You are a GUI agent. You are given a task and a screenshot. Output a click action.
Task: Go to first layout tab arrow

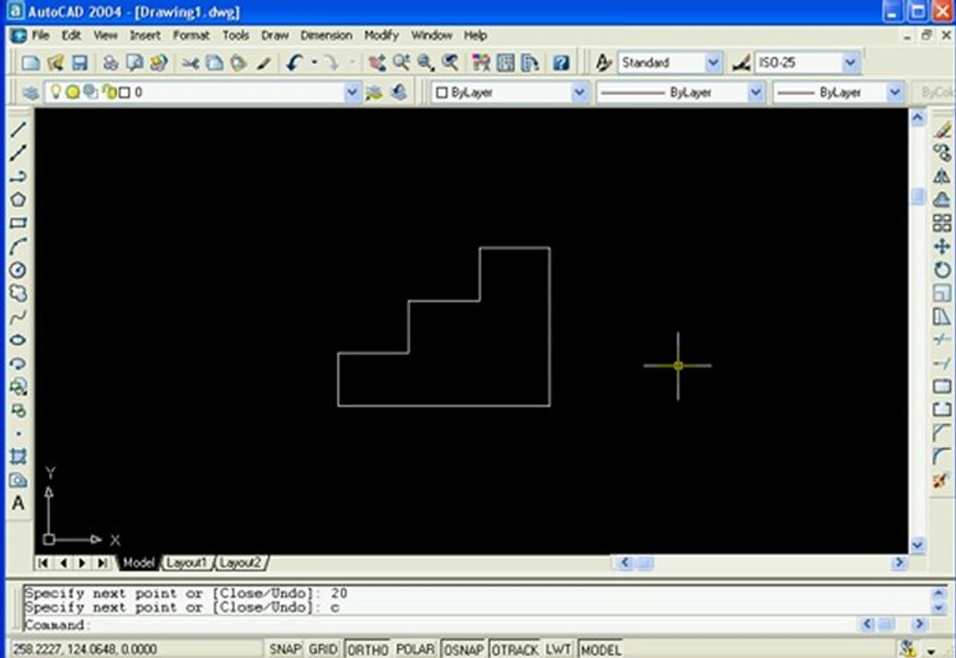(43, 562)
